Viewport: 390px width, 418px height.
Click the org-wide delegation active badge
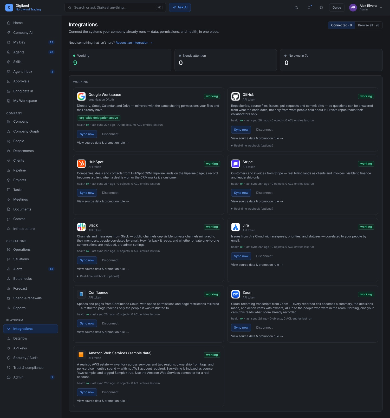click(99, 118)
